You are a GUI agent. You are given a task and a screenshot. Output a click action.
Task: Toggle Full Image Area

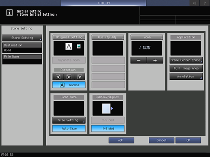(186, 68)
